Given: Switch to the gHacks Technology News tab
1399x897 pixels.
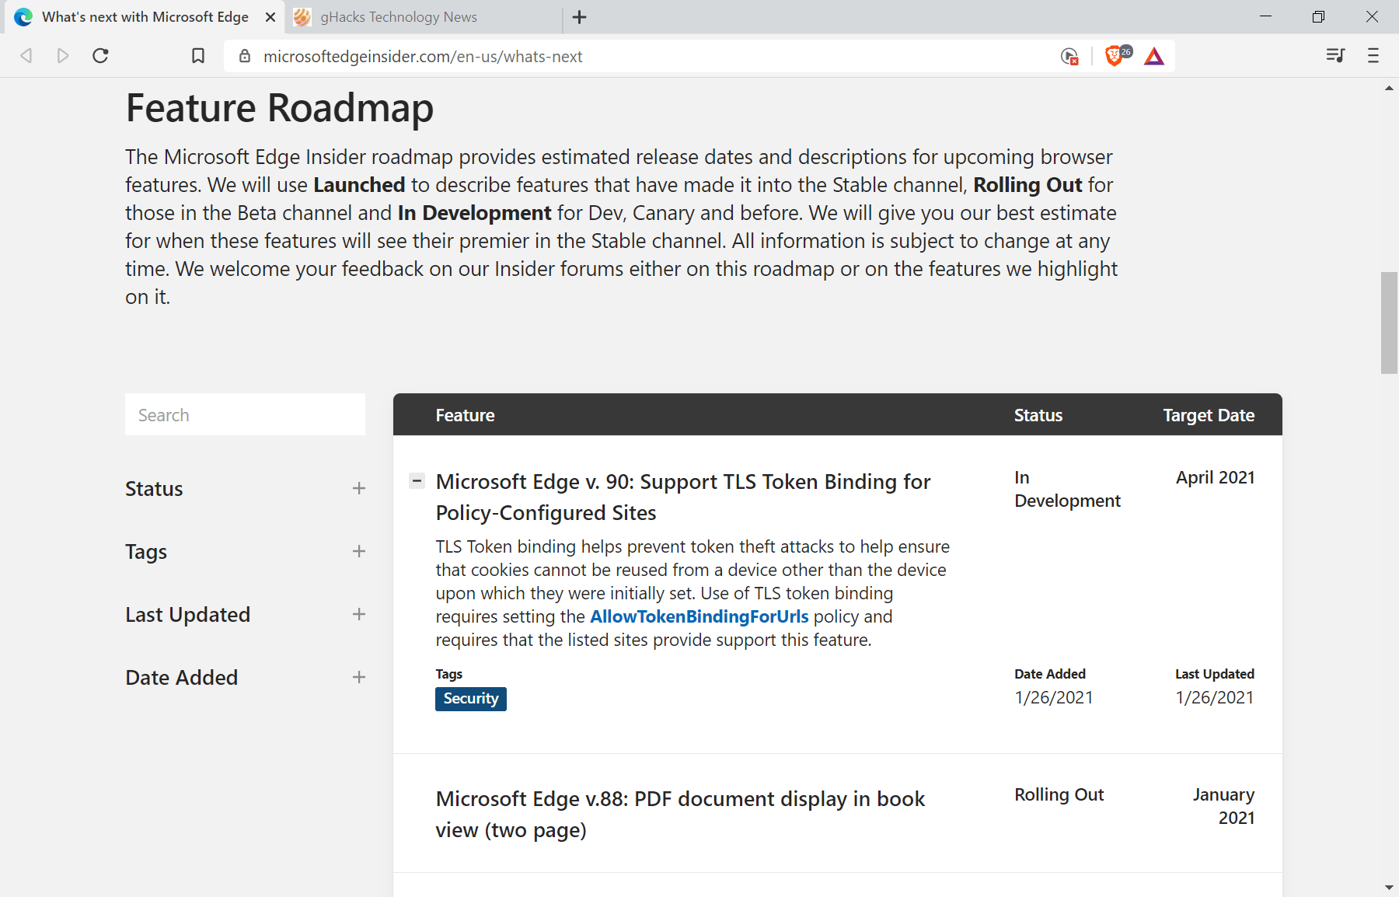Looking at the screenshot, I should tap(399, 17).
